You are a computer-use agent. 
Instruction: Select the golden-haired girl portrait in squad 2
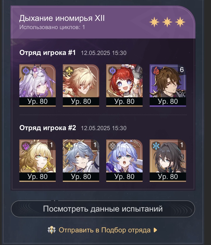pyautogui.click(x=38, y=161)
